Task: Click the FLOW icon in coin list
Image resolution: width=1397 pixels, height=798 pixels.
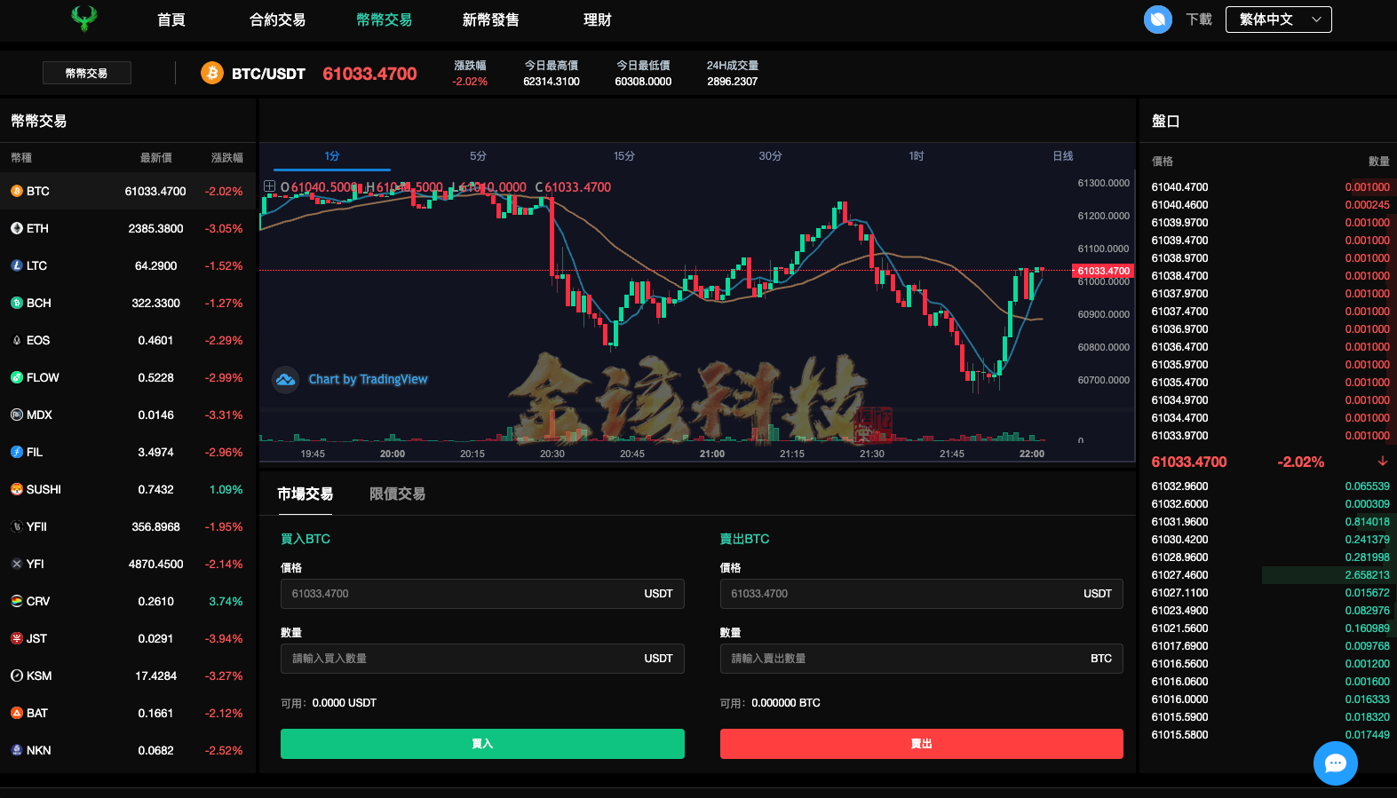Action: click(17, 377)
